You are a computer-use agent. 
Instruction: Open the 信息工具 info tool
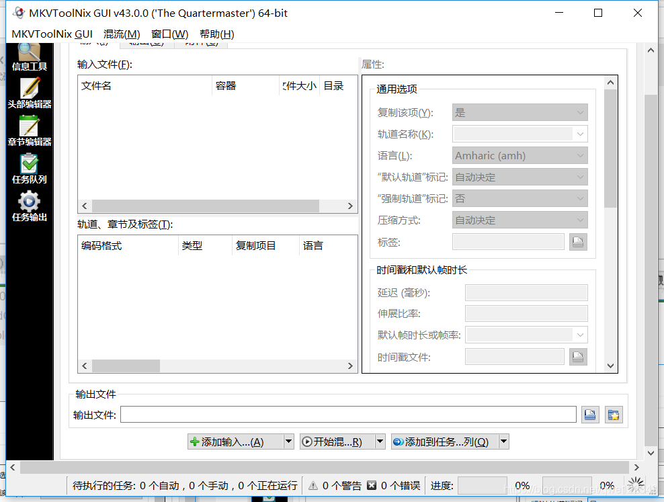click(x=29, y=56)
